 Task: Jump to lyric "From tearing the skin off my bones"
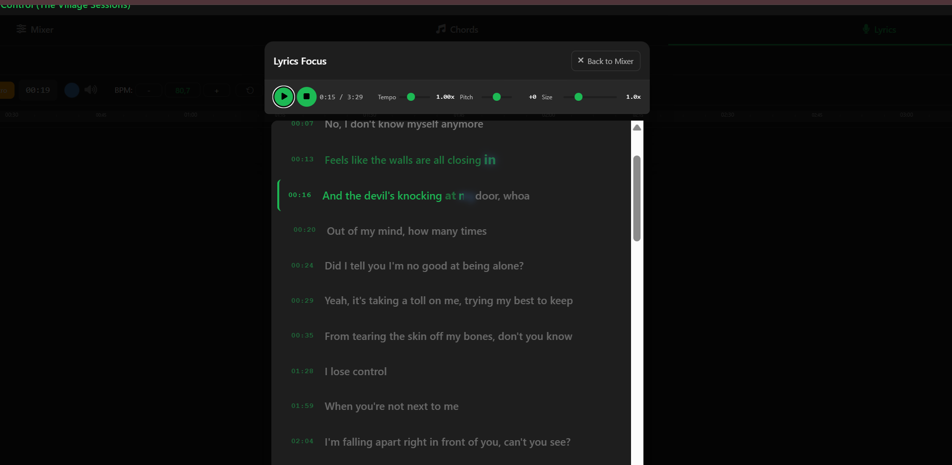[x=448, y=336]
